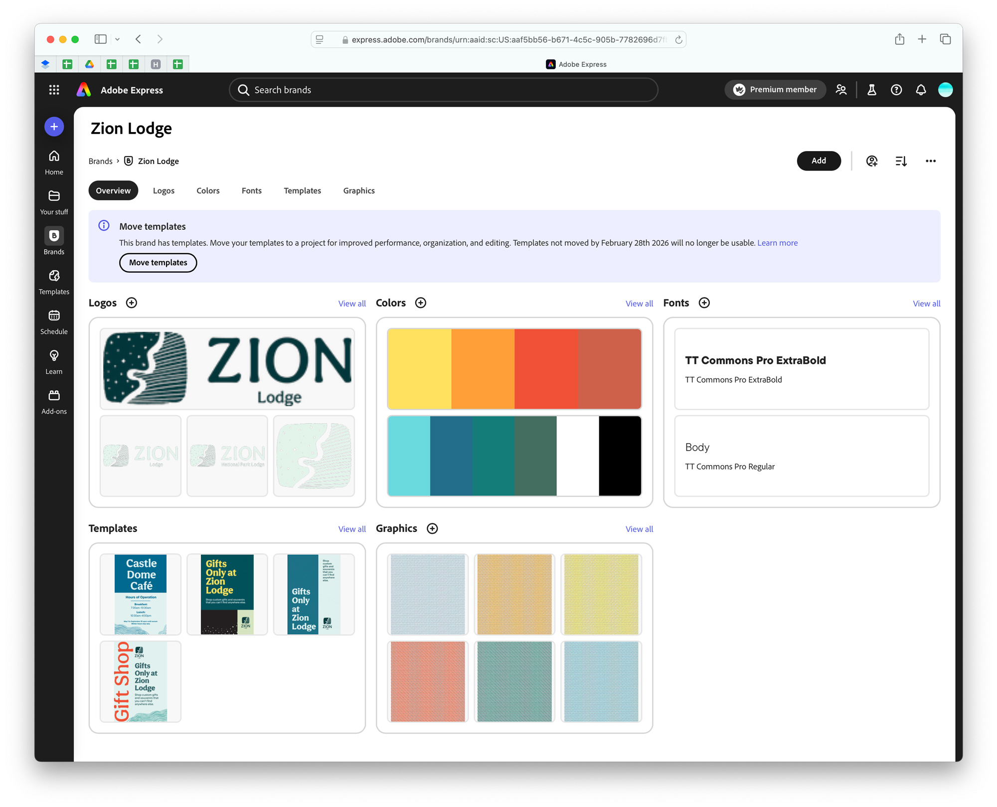Expand the browser sidebar chevron dropdown
997x807 pixels.
[118, 39]
